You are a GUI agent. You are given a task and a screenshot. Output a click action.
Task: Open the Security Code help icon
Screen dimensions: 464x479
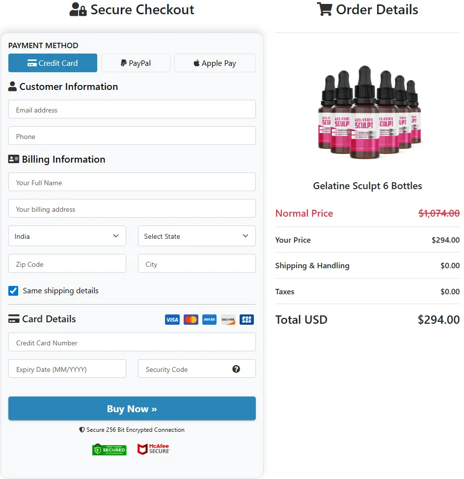point(237,368)
